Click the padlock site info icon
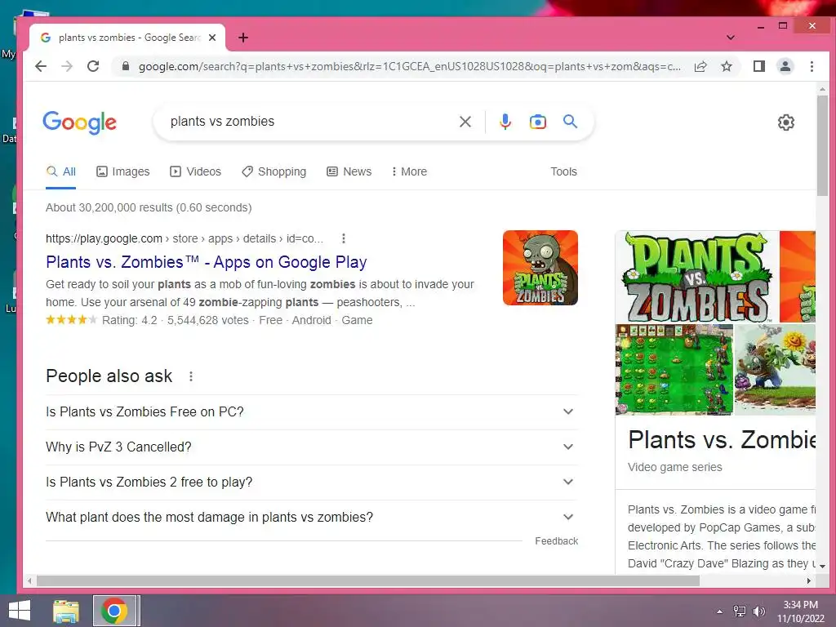The height and width of the screenshot is (627, 836). coord(125,66)
